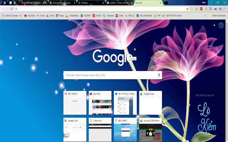The width and height of the screenshot is (228, 142).
Task: Open the YouTube most-visited thumbnail
Action: tap(100, 103)
